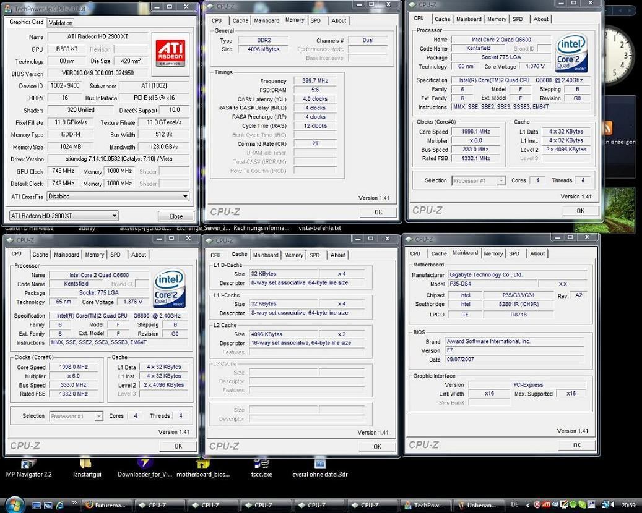The image size is (642, 513).
Task: Click the orange RSS feed gadget icon
Action: pos(607,128)
